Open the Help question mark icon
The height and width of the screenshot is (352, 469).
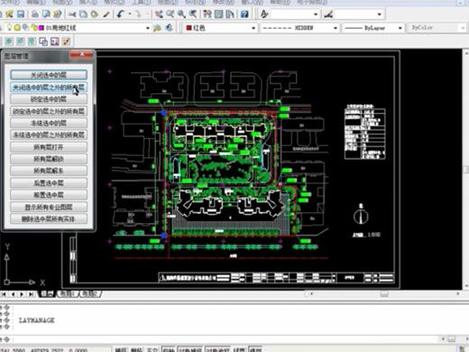pyautogui.click(x=244, y=14)
